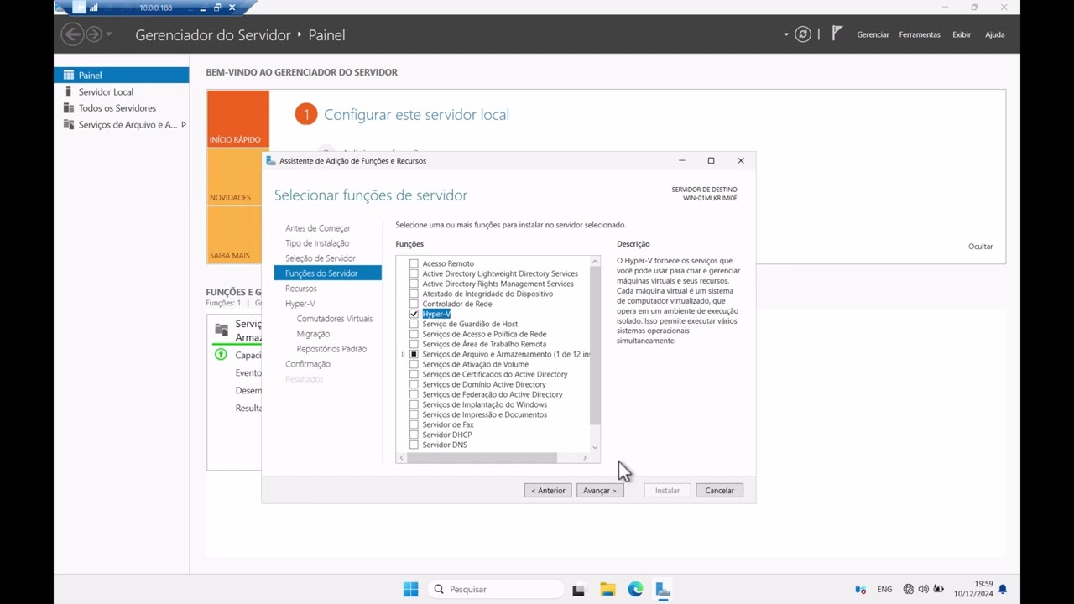Click the Servidor Local icon in sidebar
This screenshot has height=604, width=1074.
pyautogui.click(x=69, y=92)
